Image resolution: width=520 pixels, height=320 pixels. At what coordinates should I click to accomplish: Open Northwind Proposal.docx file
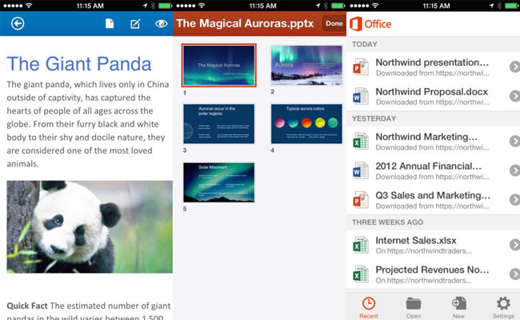point(433,96)
